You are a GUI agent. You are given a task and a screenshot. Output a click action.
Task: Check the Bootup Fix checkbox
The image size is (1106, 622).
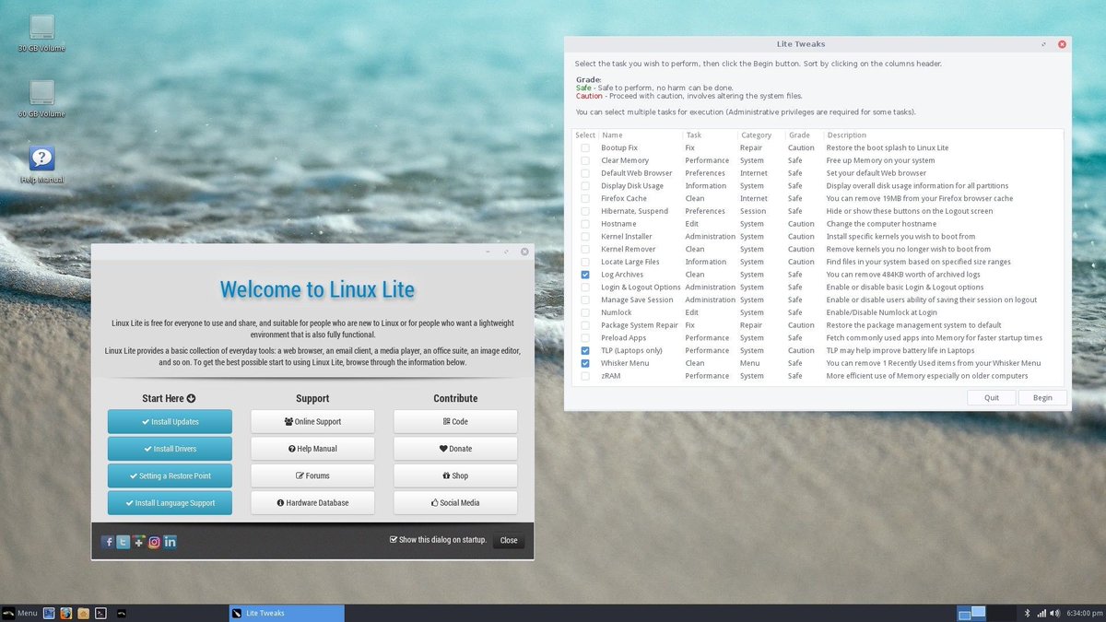coord(585,147)
